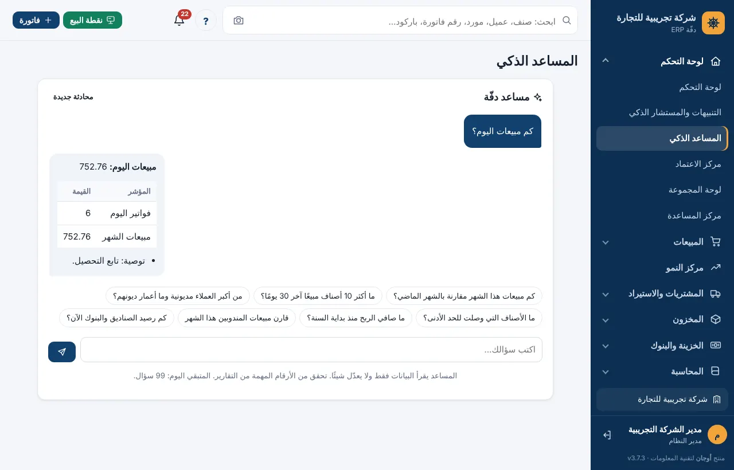The image size is (734, 470).
Task: Click the top global search field
Action: tap(400, 21)
